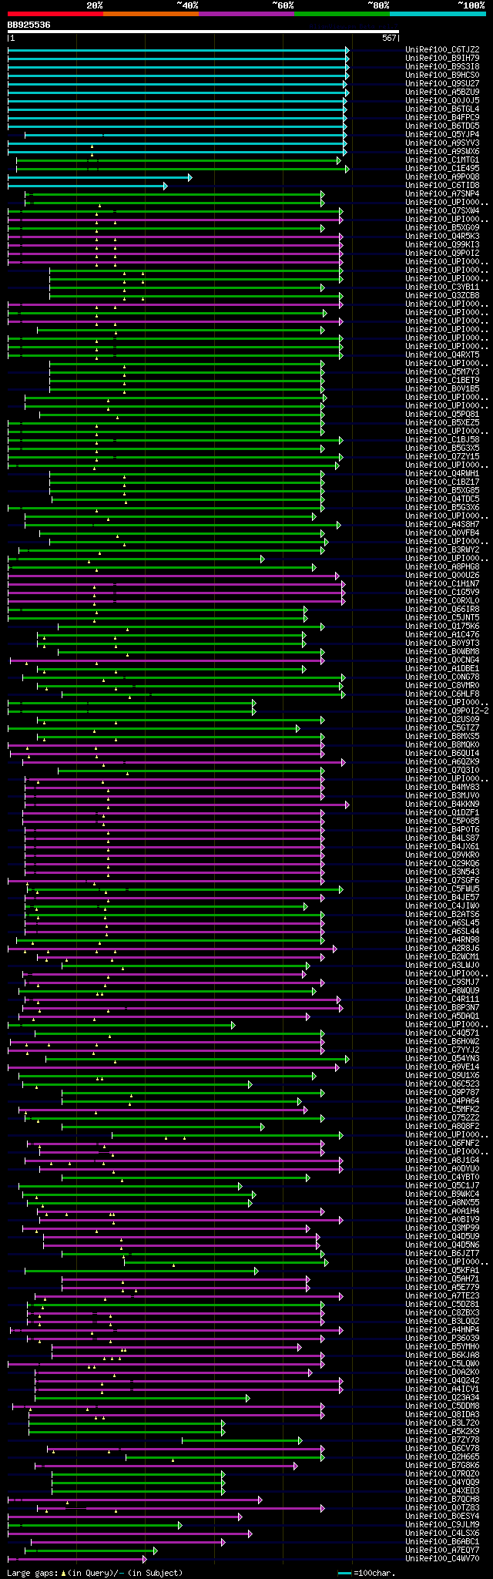Viewport: 493px width, 1579px height.
Task: Click label UniRef100_Q5M7Y3
Action: click(442, 372)
